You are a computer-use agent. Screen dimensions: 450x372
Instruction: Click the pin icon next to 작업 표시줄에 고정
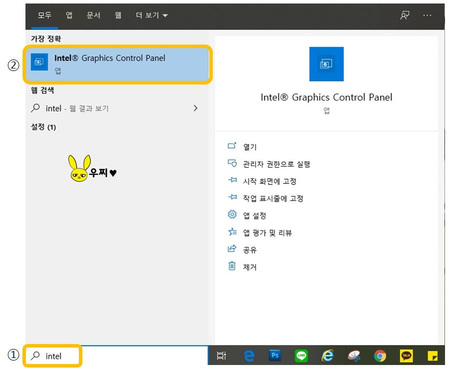click(x=232, y=197)
